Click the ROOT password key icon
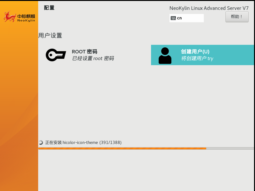The width and height of the screenshot is (255, 191). [x=56, y=55]
